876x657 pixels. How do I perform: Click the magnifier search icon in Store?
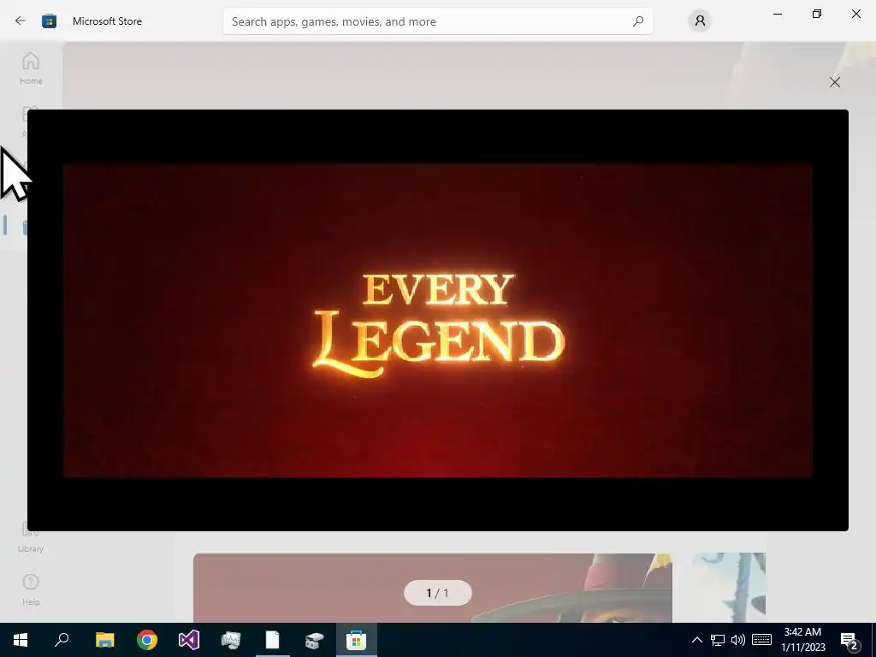click(x=638, y=21)
